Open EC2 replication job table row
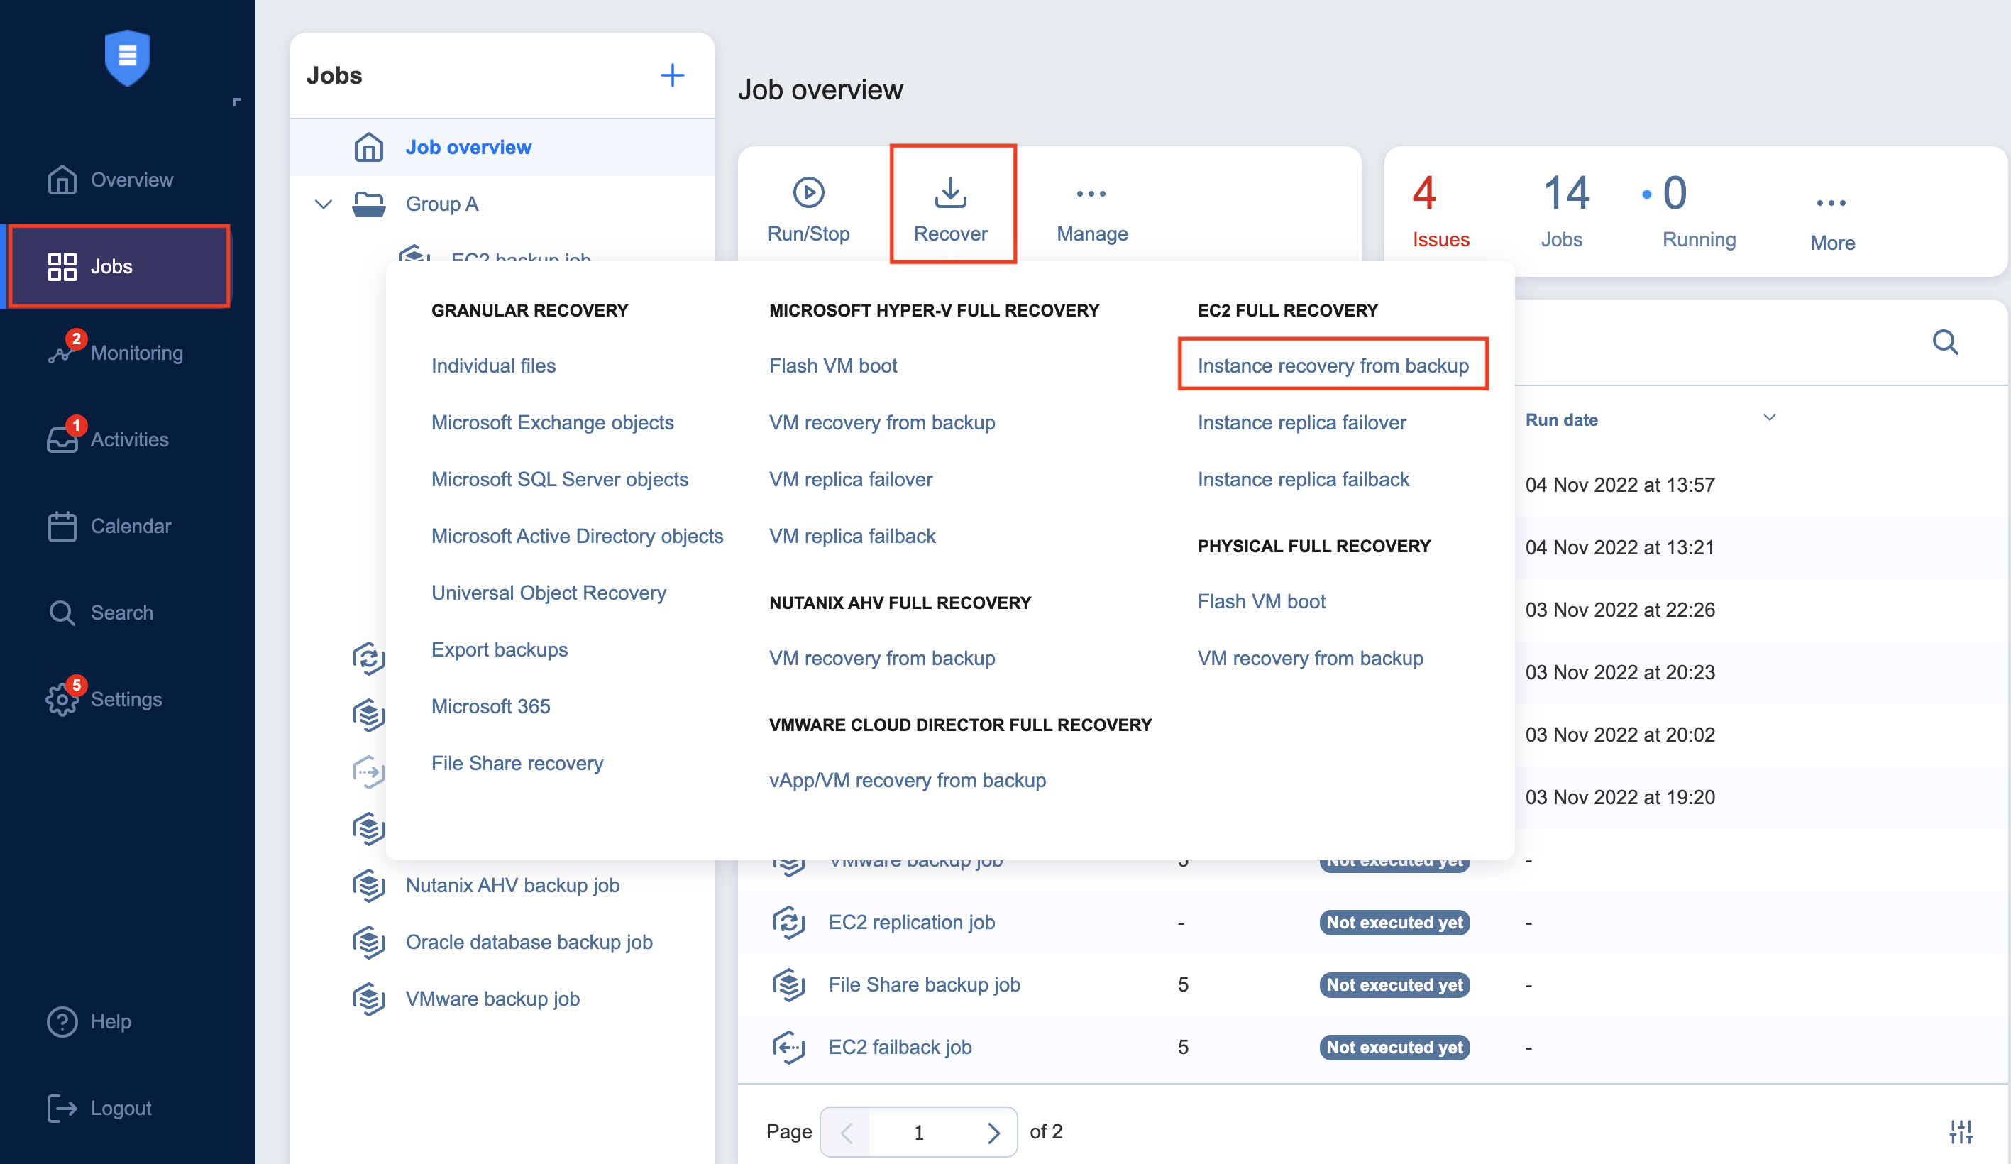 (x=911, y=921)
